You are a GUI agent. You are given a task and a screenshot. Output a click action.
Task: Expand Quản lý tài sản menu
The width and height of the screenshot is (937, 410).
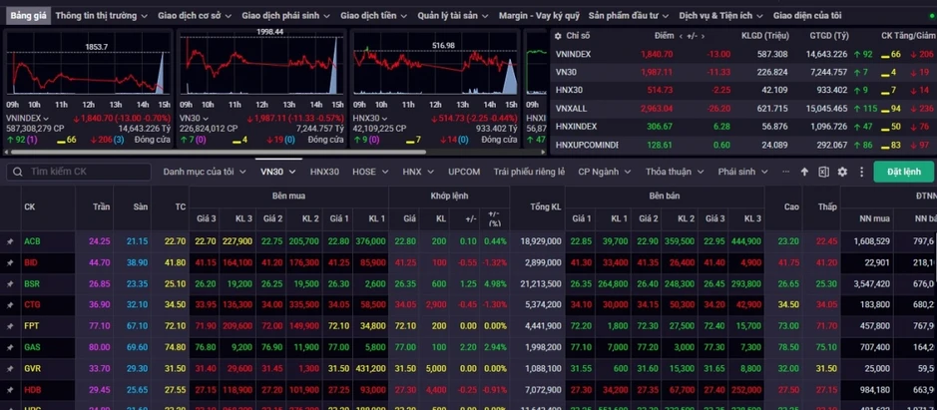coord(453,16)
